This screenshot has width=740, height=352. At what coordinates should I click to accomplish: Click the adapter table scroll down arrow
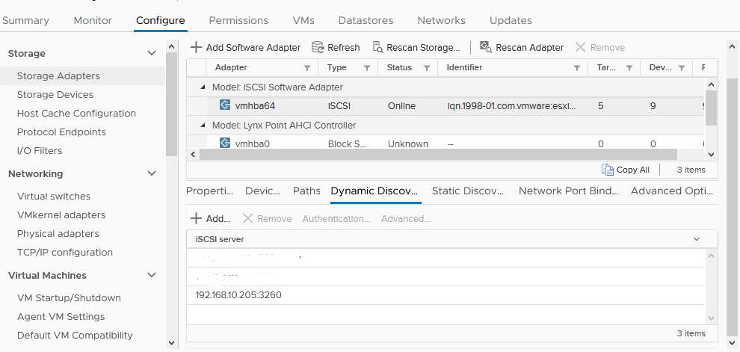712,154
